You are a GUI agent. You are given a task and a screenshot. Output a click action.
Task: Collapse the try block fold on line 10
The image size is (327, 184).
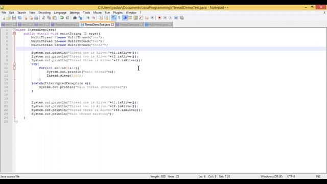14,64
